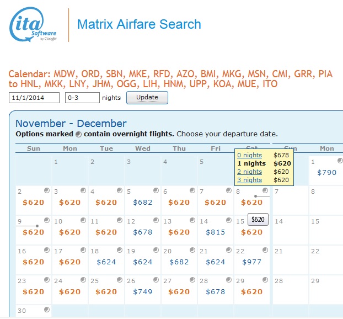Image resolution: width=343 pixels, height=319 pixels.
Task: Click the nights range input field
Action: tap(82, 98)
